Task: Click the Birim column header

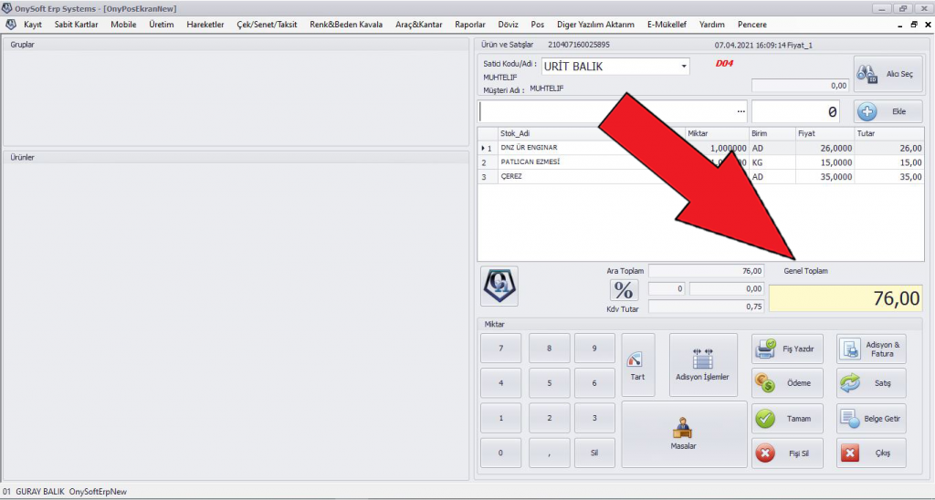Action: [772, 133]
